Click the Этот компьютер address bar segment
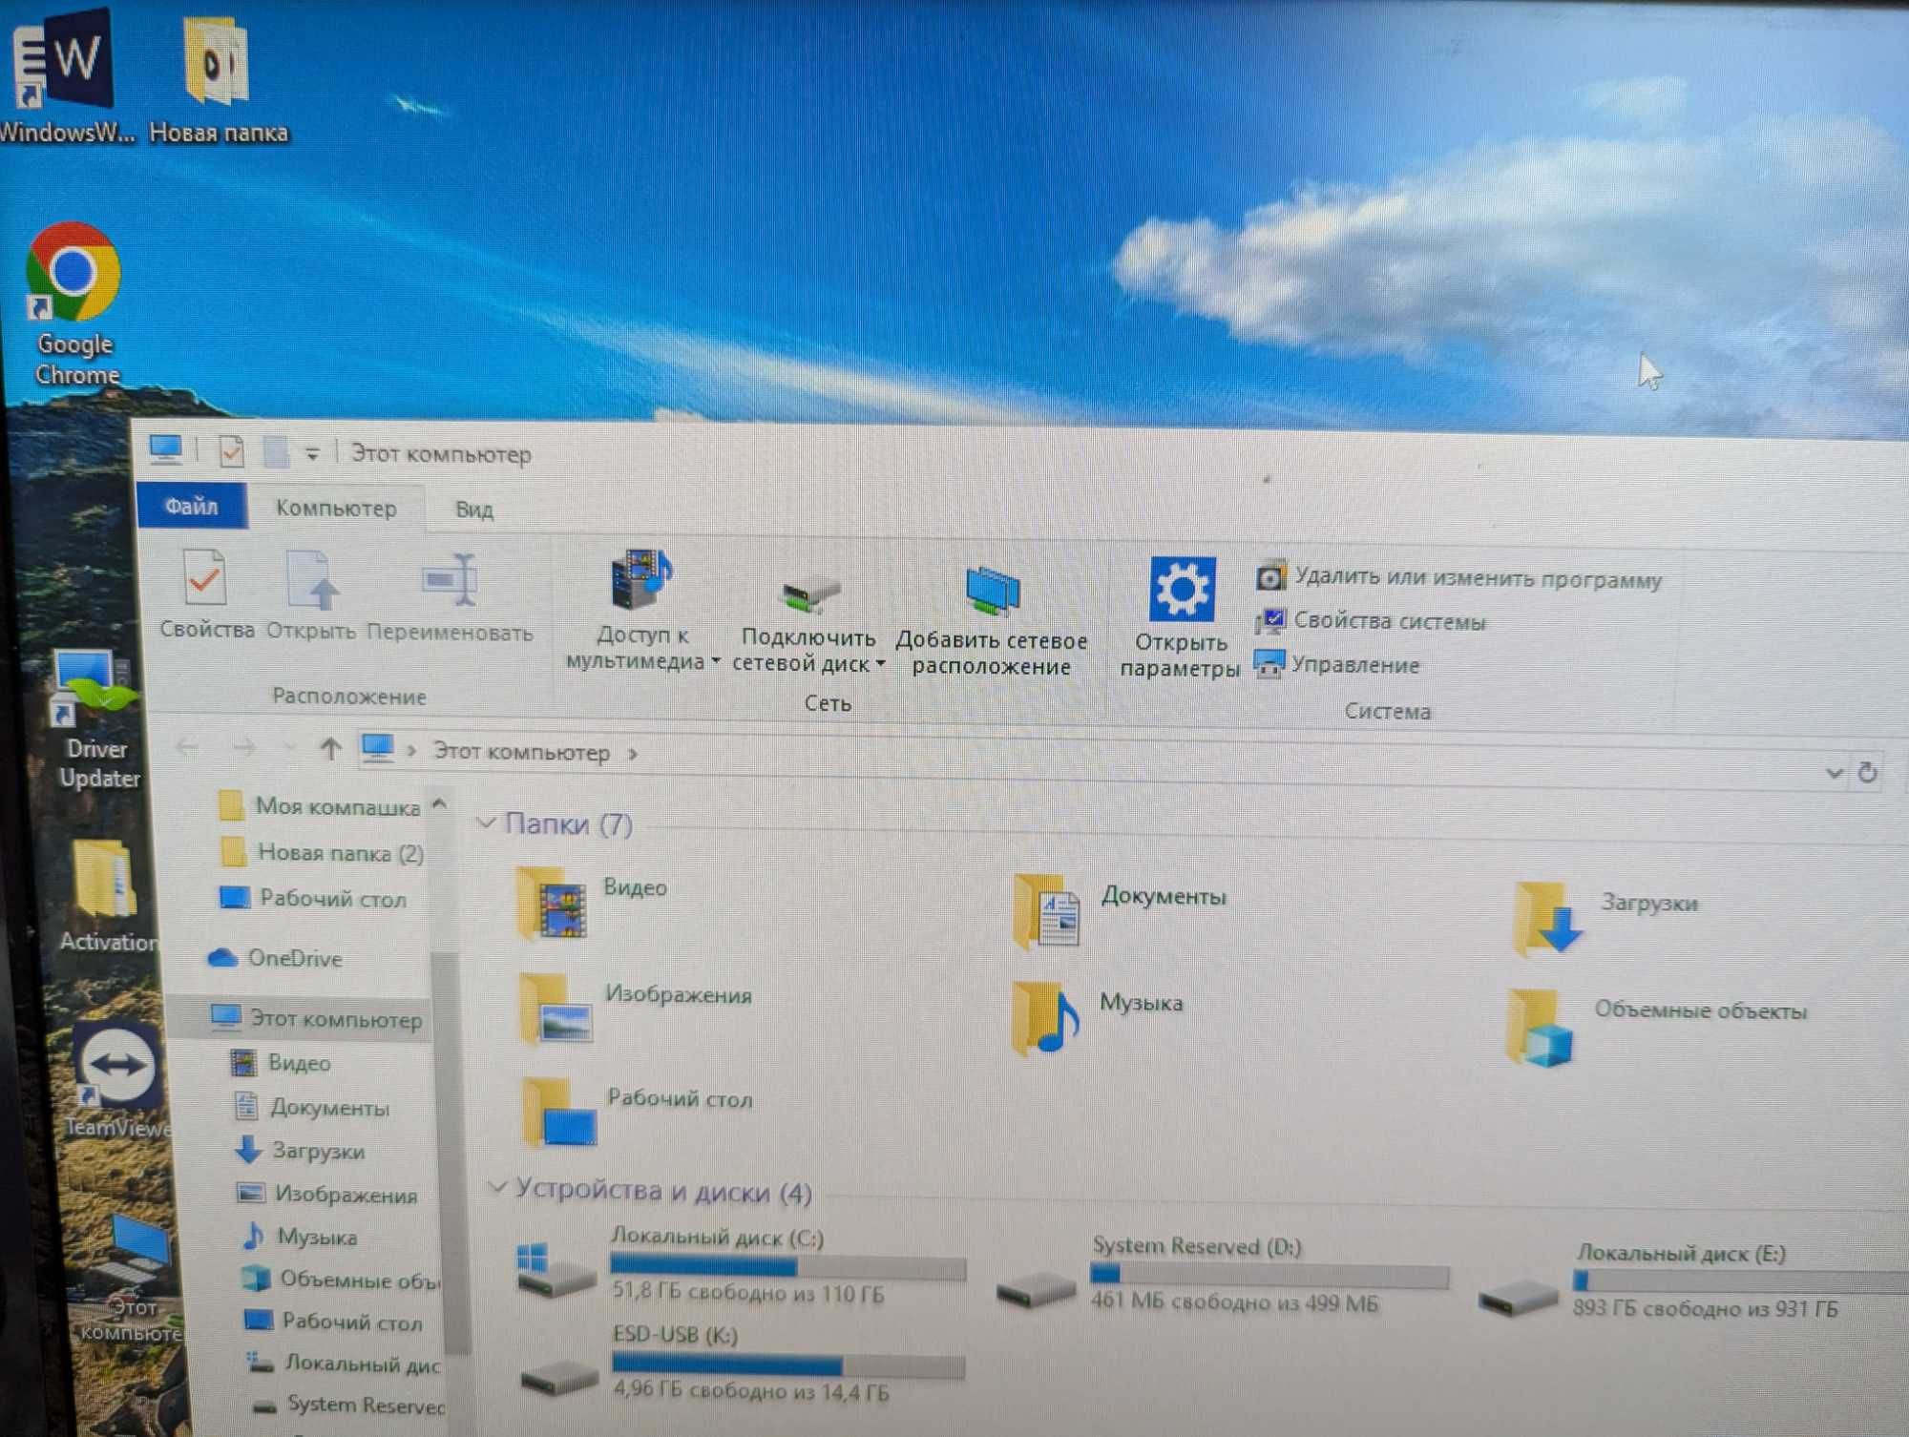 pos(521,752)
